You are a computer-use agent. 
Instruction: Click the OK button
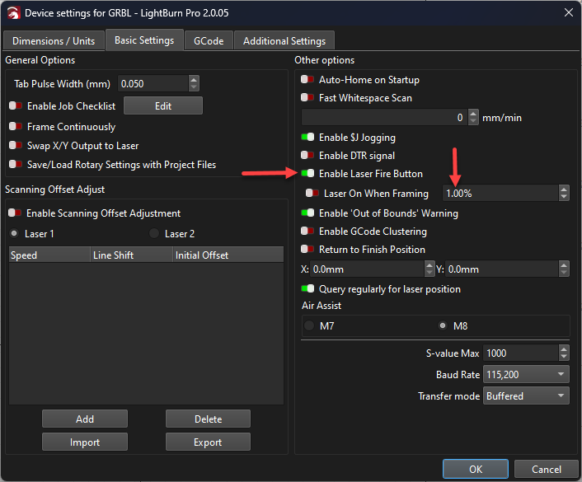(475, 469)
